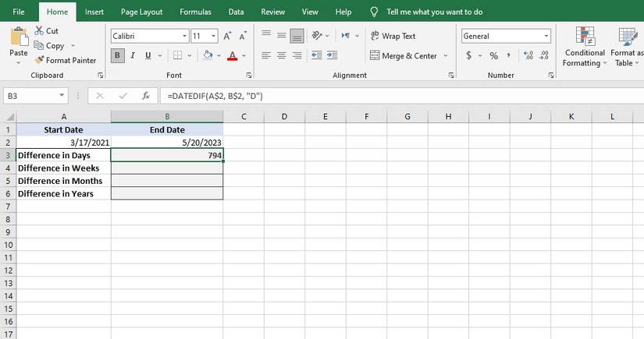Click the Format Painter brush icon

click(x=38, y=60)
